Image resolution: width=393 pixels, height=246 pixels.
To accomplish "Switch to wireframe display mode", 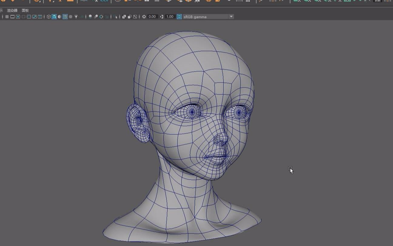I will pos(49,17).
